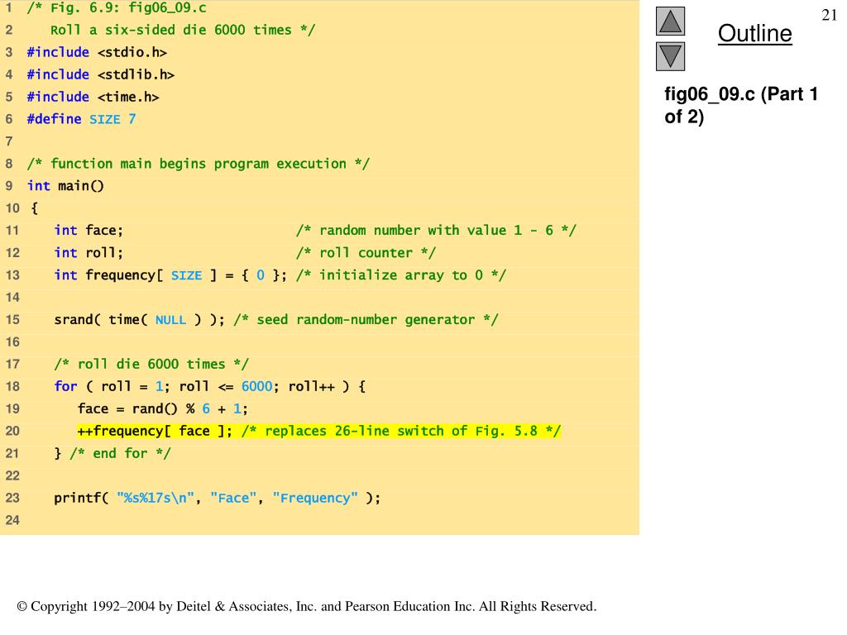The height and width of the screenshot is (635, 847).
Task: Select the 'Fig. 6.9: fig06_09.c' comment line
Action: tap(117, 8)
